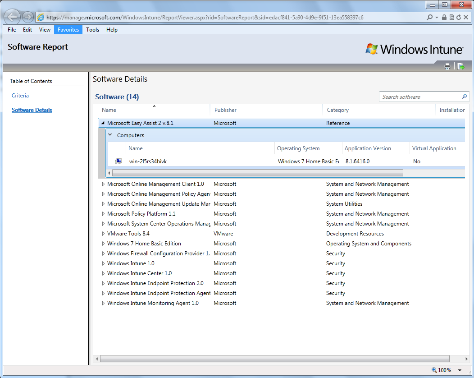Click the address bar search magnifier icon
The image size is (474, 378).
click(429, 18)
